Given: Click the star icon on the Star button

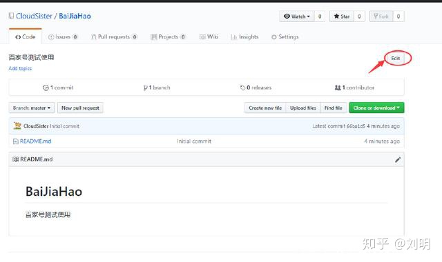Looking at the screenshot, I should tap(336, 17).
